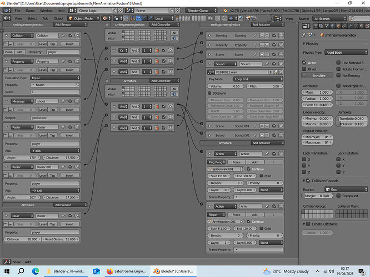
Task: Collapse the Physics panel
Action: tap(304, 44)
